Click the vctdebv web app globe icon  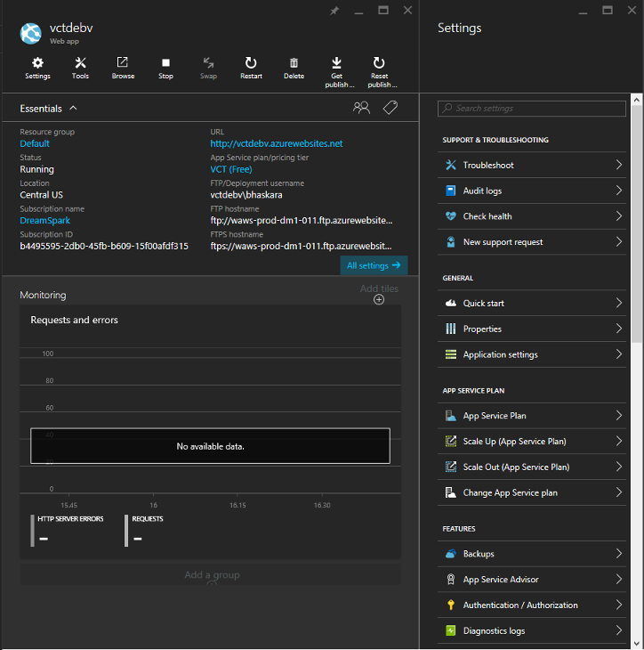click(x=30, y=34)
